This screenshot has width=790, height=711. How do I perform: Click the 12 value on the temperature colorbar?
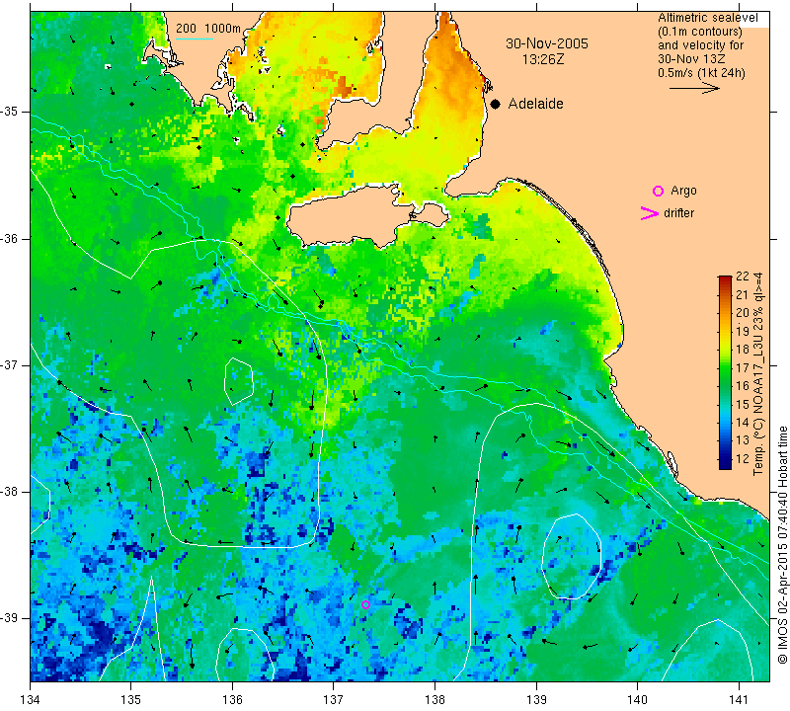tap(743, 458)
